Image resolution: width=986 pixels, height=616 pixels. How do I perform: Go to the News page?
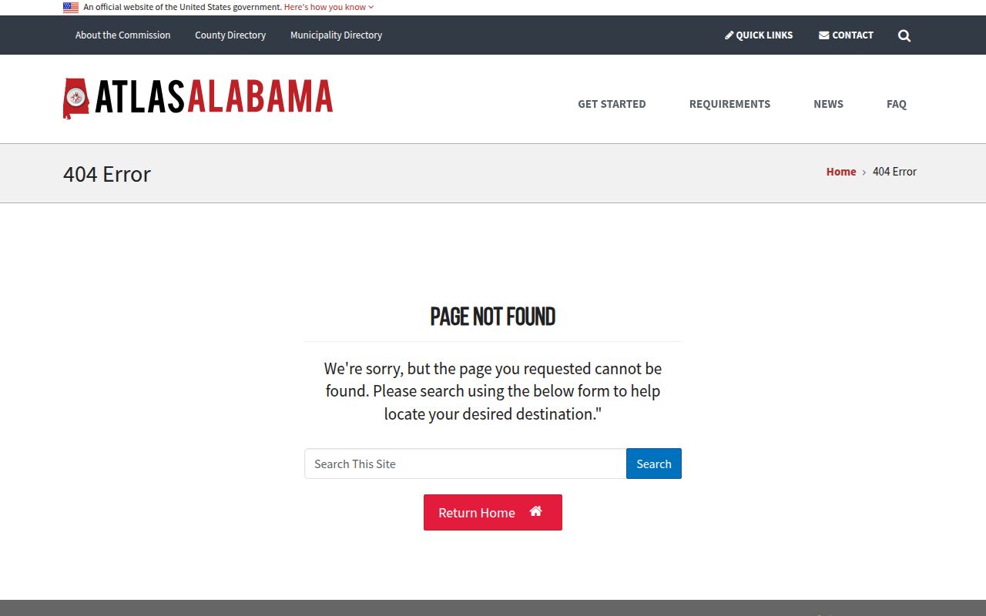point(828,104)
